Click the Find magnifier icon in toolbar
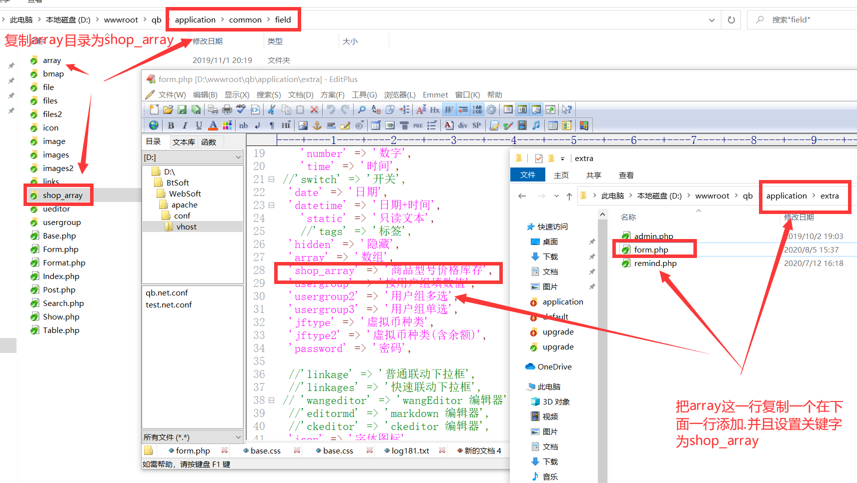The width and height of the screenshot is (857, 483). [362, 109]
